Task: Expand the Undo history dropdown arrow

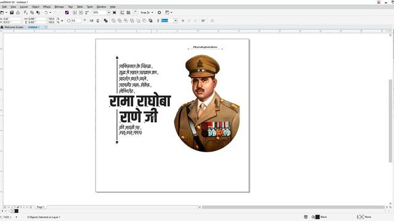Action: [x=50, y=12]
